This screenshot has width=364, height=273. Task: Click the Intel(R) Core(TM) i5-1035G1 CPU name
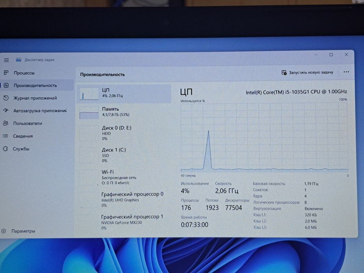297,92
